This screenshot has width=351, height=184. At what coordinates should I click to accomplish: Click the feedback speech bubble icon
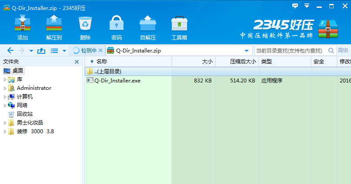(x=295, y=6)
